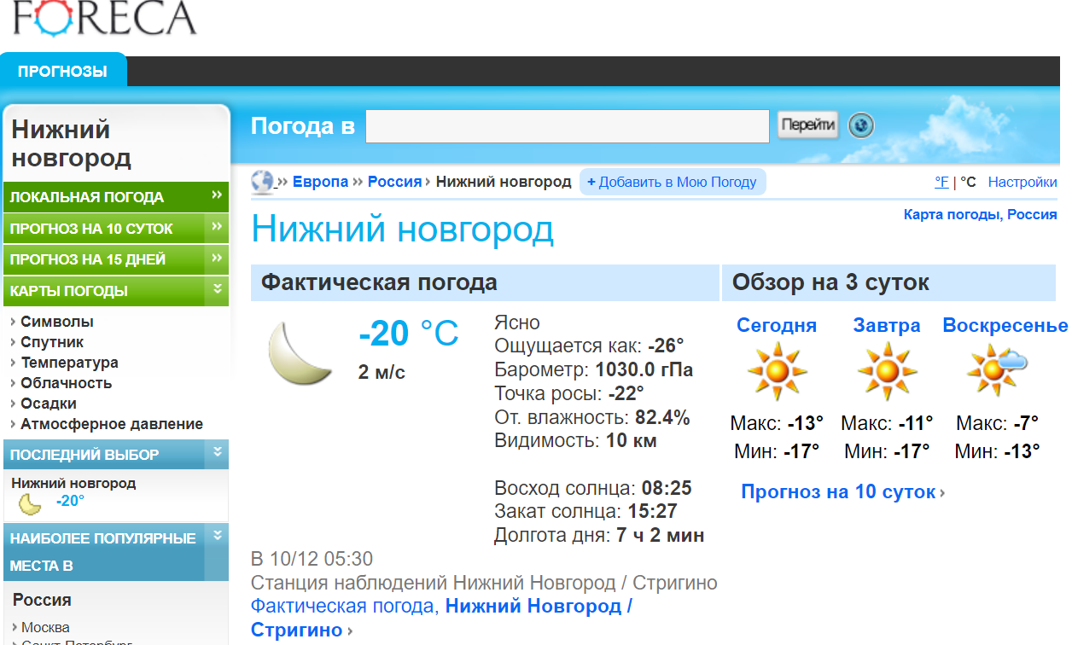This screenshot has height=645, width=1072.
Task: Click Добавить в Мою Погоду button
Action: (x=673, y=182)
